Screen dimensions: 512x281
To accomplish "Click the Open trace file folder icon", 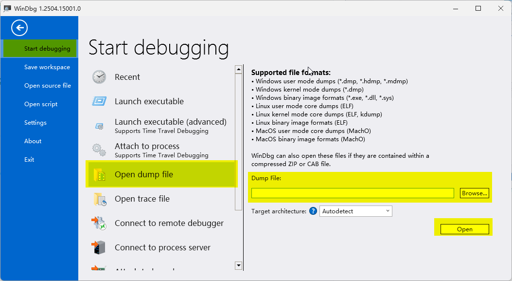I will point(100,199).
